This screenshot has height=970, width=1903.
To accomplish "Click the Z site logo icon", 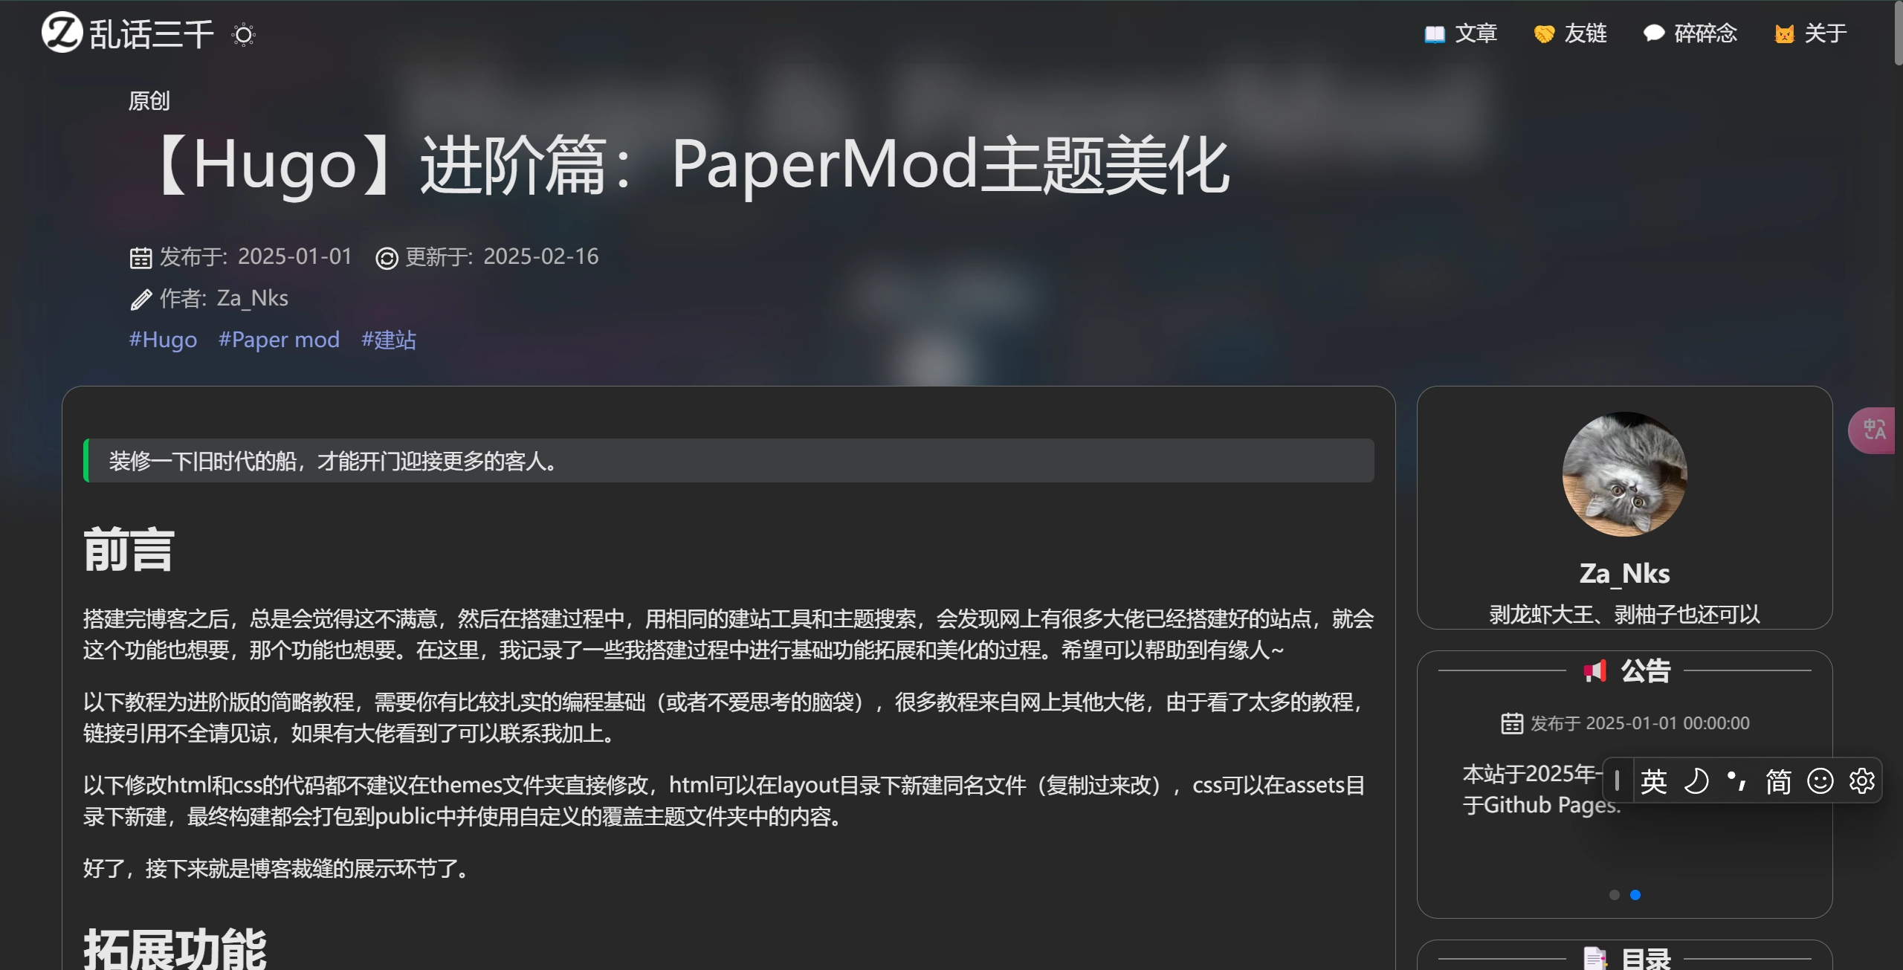I will coord(62,33).
